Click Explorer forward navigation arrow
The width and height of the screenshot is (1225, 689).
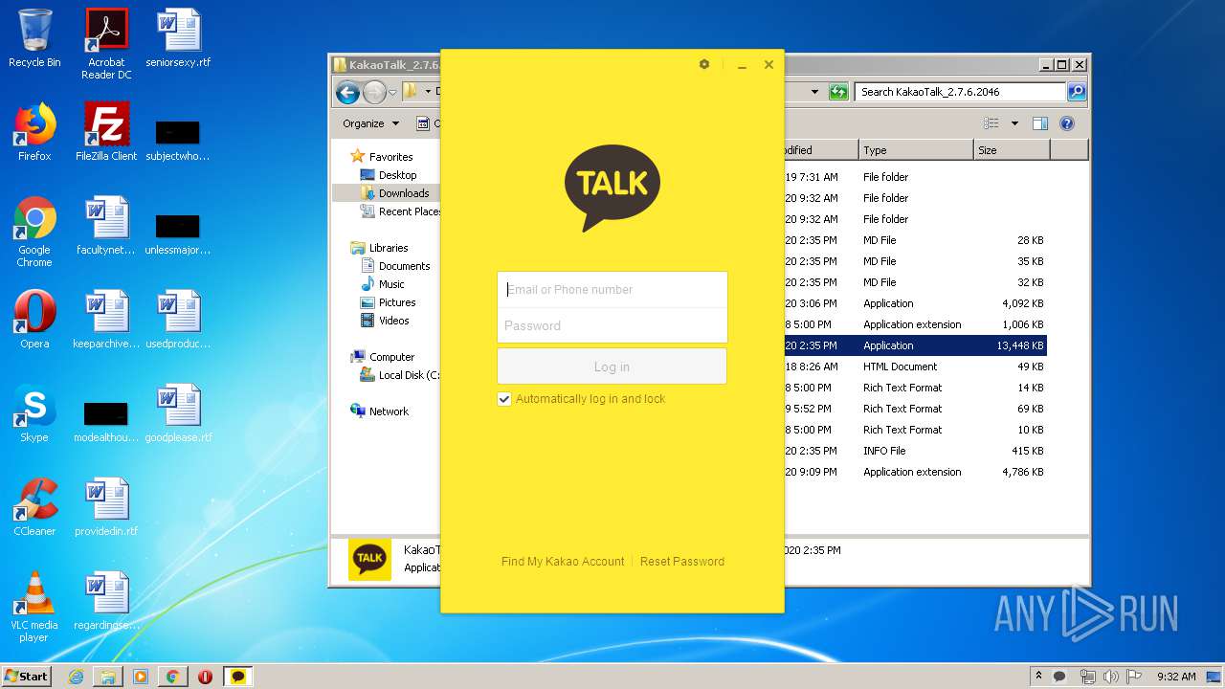coord(374,92)
